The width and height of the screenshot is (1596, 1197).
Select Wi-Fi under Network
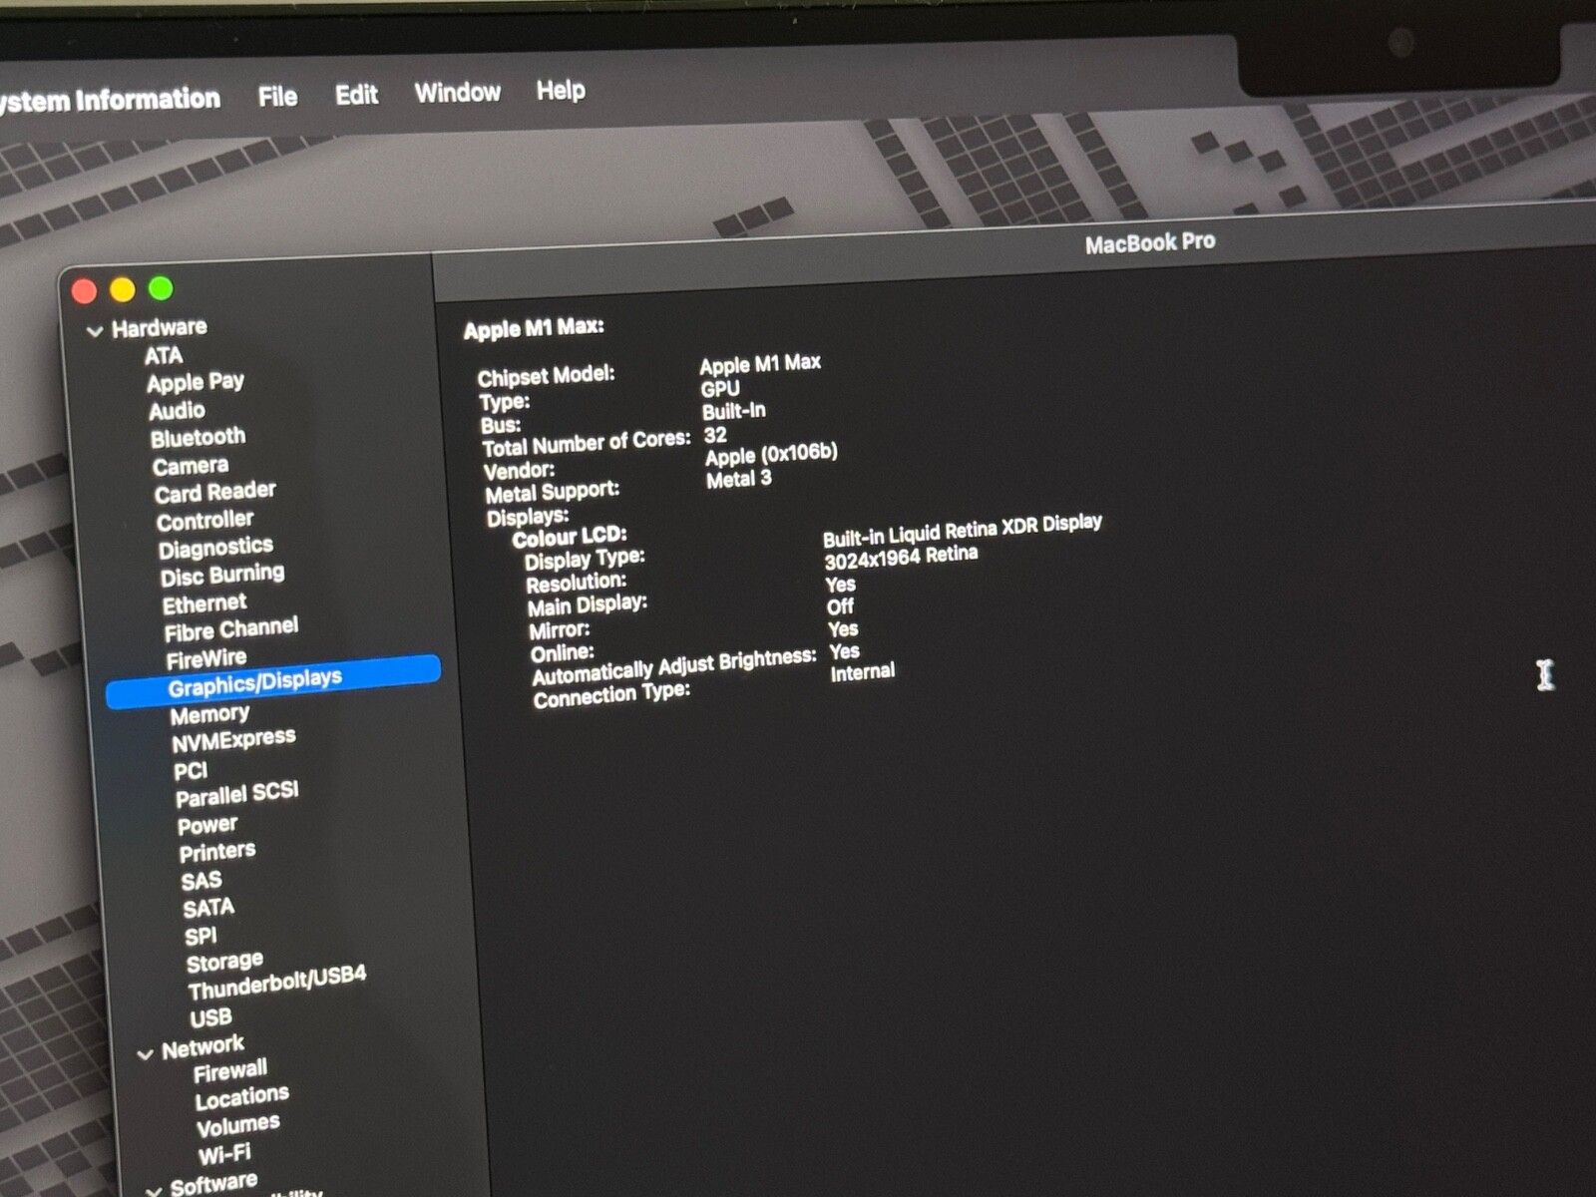(x=224, y=1155)
